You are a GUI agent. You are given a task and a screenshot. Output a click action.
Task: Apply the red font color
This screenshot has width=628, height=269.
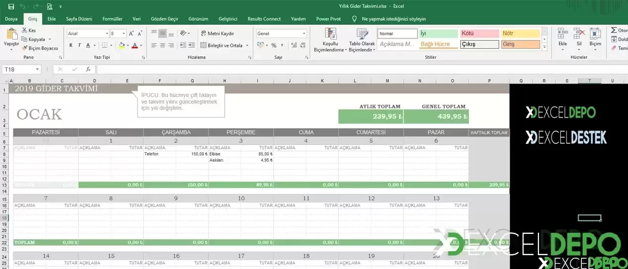[134, 45]
